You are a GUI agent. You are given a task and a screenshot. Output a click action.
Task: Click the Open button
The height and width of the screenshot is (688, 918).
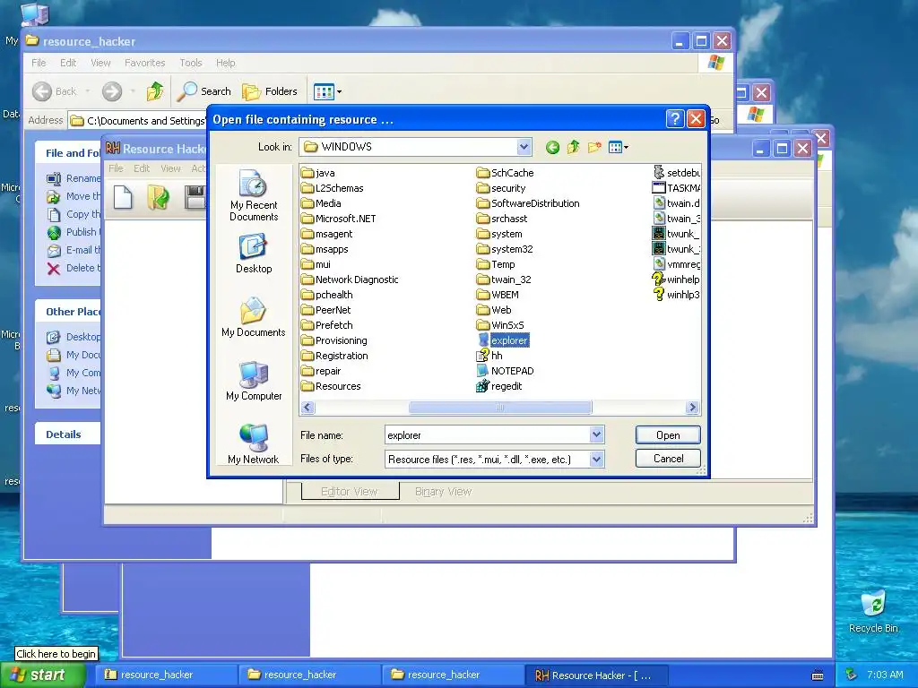(x=668, y=435)
